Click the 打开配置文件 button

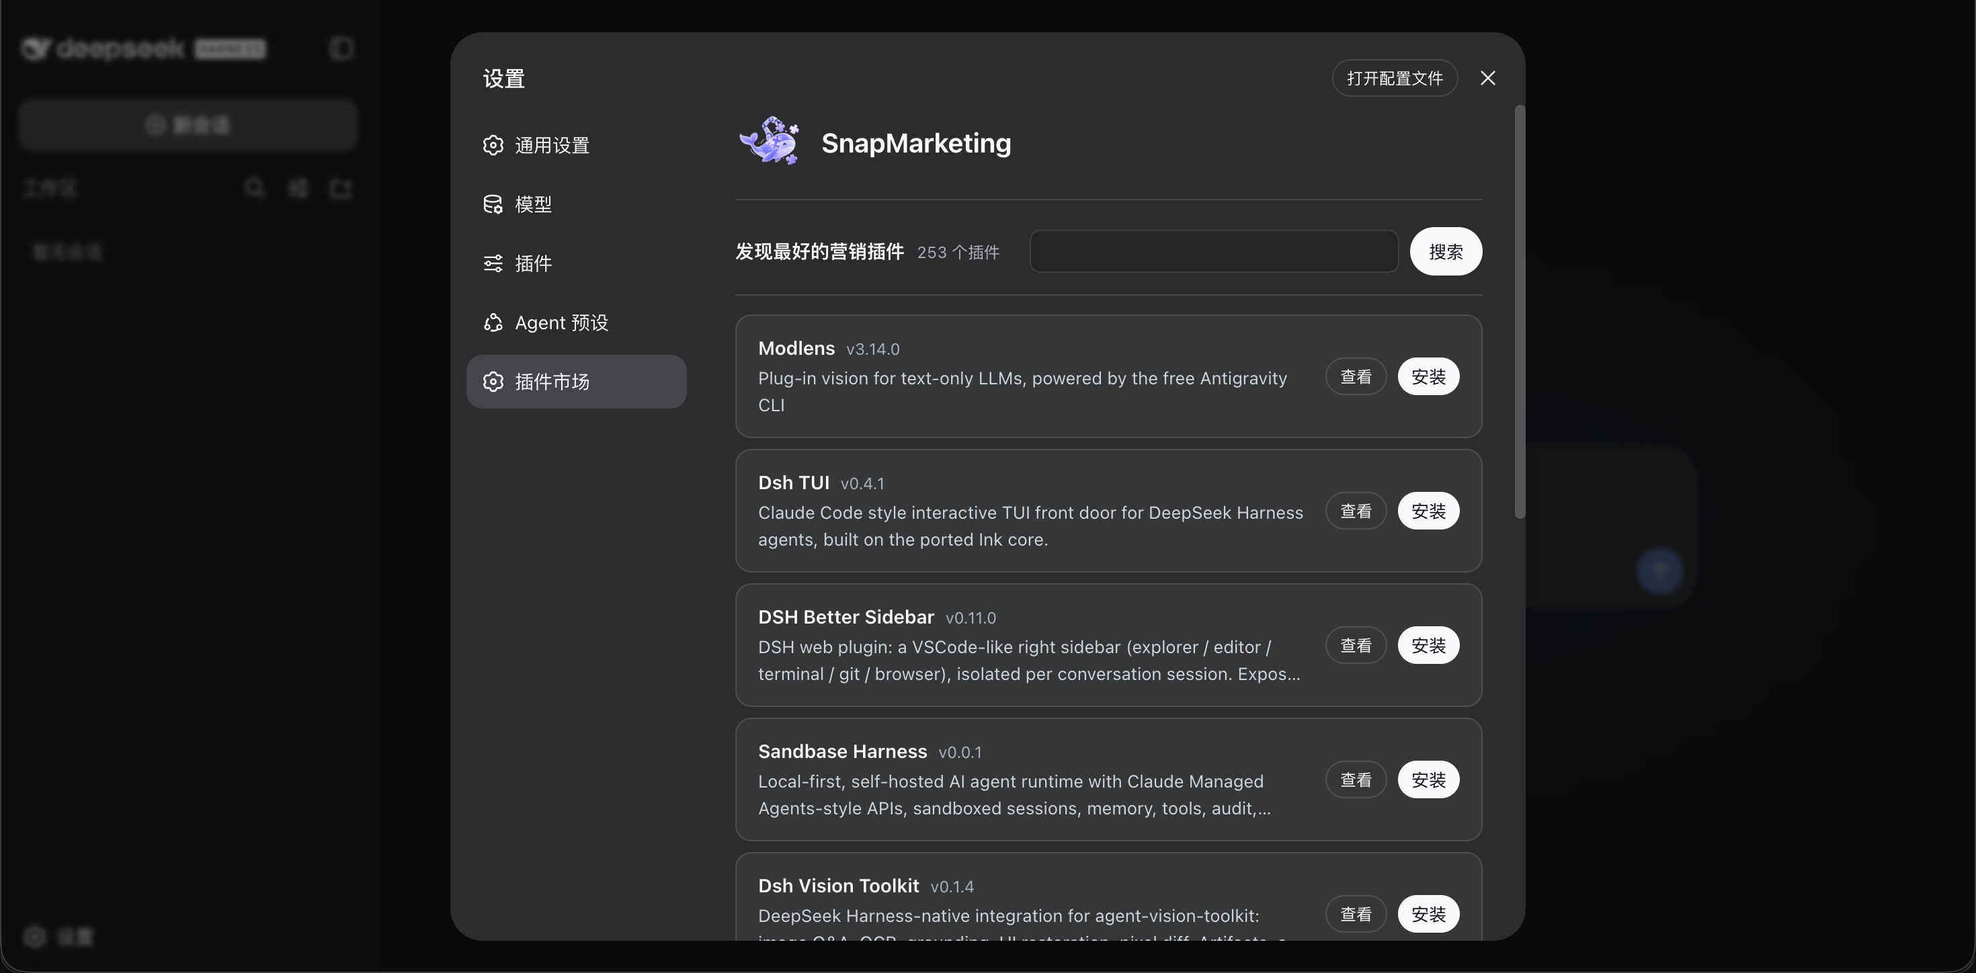[x=1395, y=78]
